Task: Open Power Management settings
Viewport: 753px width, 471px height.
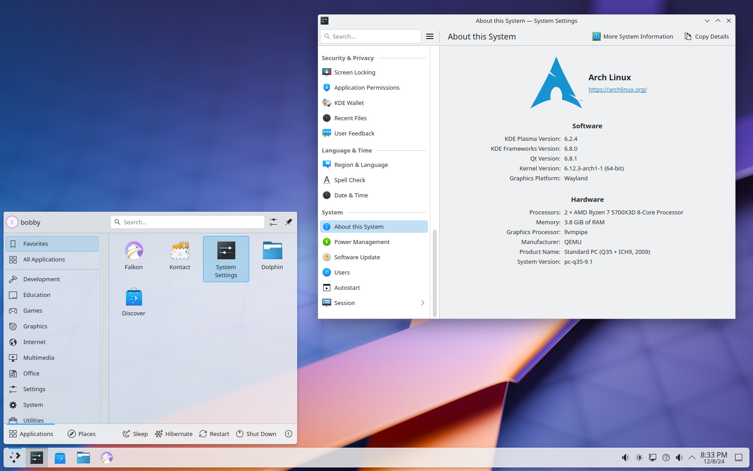Action: point(374,242)
